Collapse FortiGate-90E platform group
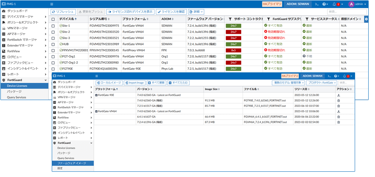Screen dimensions: 375x177 (96, 95)
